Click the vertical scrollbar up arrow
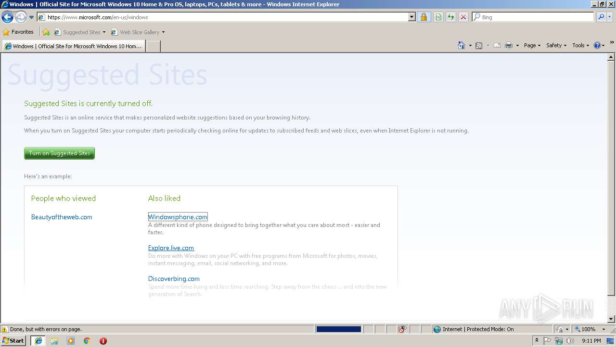616x347 pixels. (x=611, y=57)
